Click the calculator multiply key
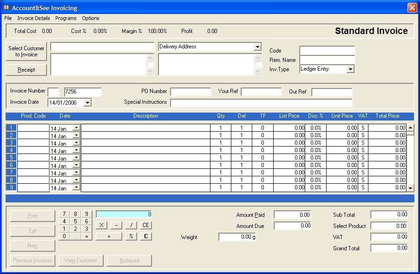 pos(101,225)
